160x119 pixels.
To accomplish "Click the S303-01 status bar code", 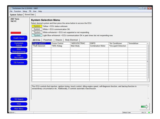I will 12,112.
